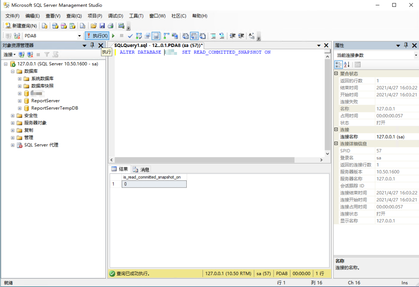The width and height of the screenshot is (419, 287).
Task: Switch output to results to text
Action: 186,36
